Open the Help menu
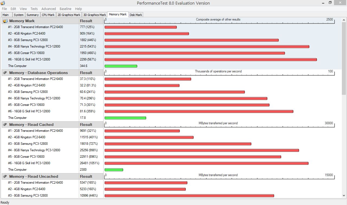The width and height of the screenshot is (347, 205). pos(78,9)
